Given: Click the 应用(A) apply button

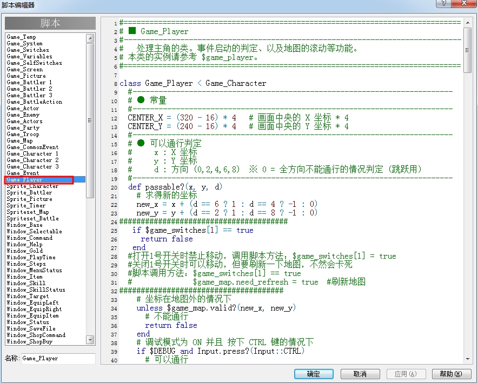Looking at the screenshot, I should point(406,374).
